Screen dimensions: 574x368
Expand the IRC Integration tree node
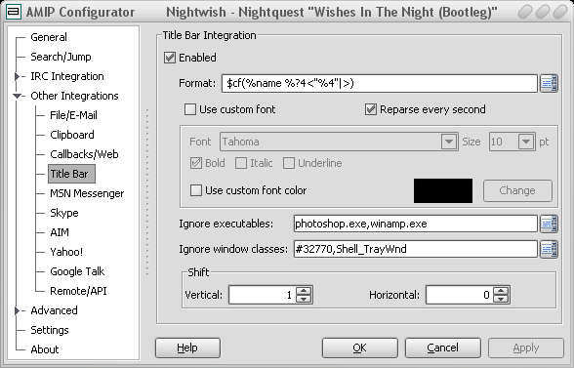17,76
